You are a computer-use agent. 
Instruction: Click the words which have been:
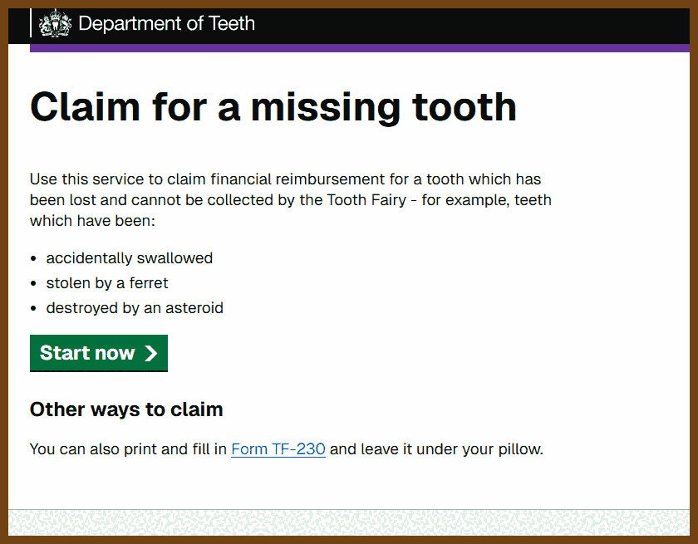pos(92,221)
